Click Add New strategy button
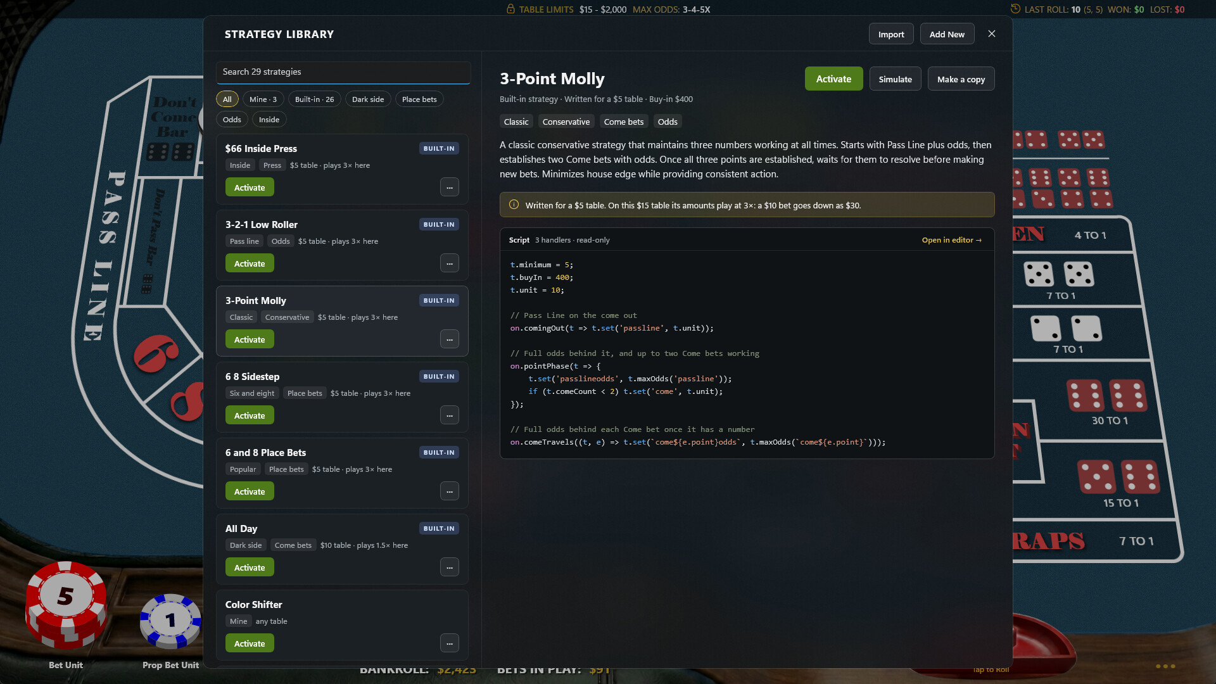This screenshot has width=1216, height=684. (947, 34)
